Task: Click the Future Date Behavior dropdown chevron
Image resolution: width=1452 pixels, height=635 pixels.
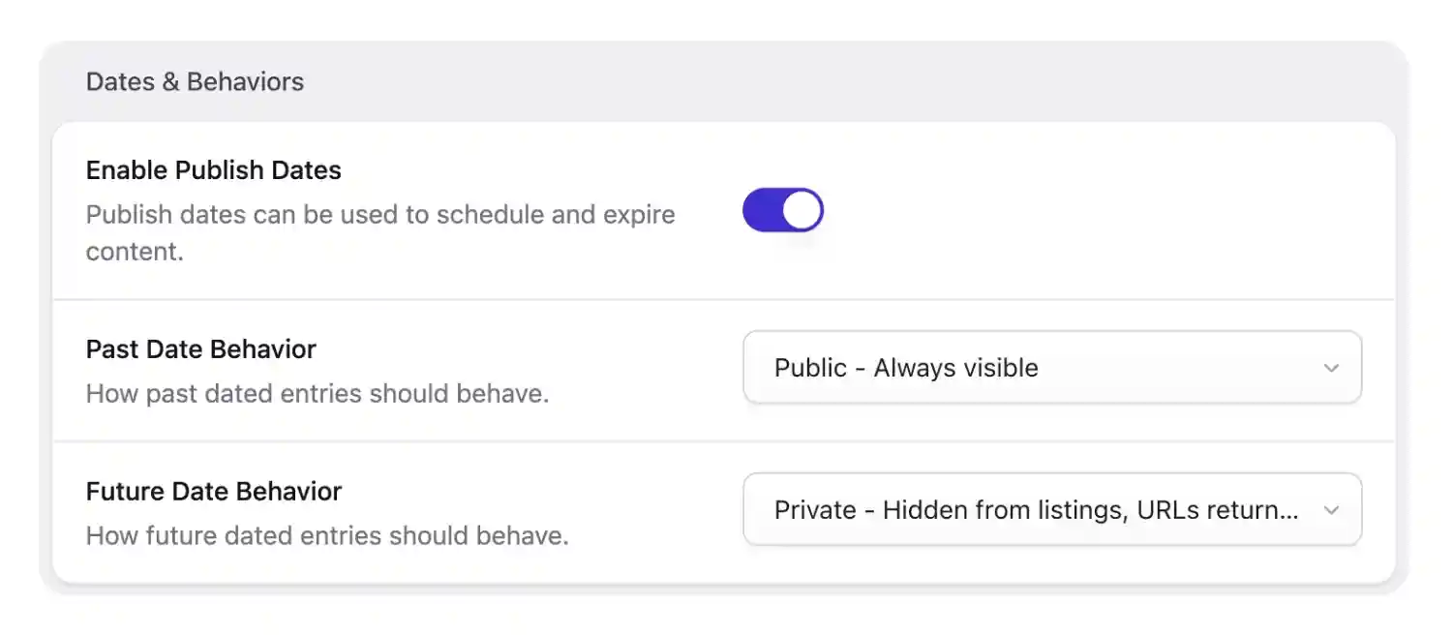Action: (1333, 510)
